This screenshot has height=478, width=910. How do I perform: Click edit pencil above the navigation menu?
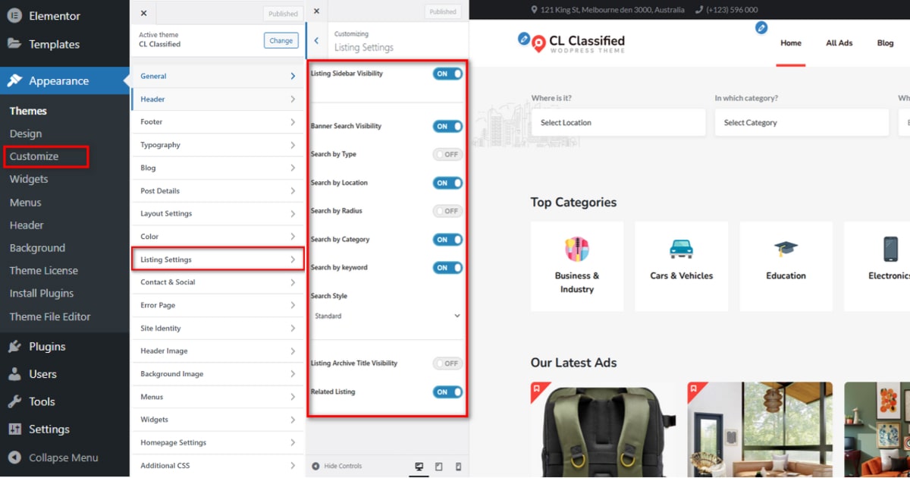(x=761, y=28)
